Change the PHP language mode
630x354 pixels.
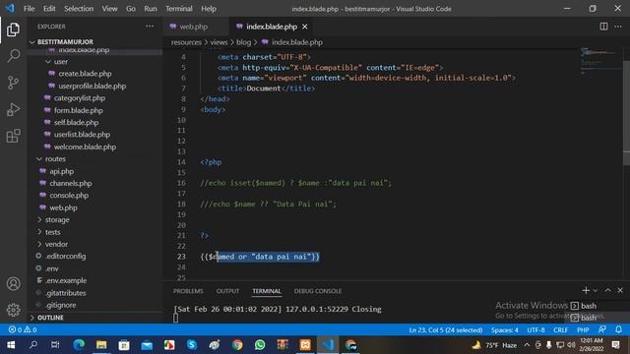(x=583, y=330)
